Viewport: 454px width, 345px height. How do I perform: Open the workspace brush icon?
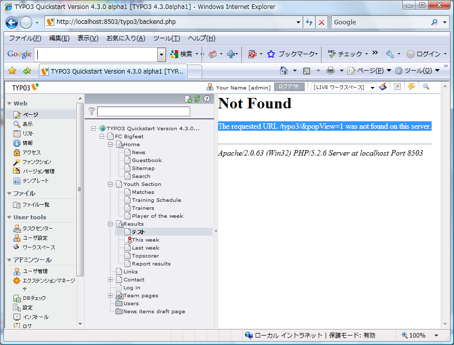click(382, 87)
